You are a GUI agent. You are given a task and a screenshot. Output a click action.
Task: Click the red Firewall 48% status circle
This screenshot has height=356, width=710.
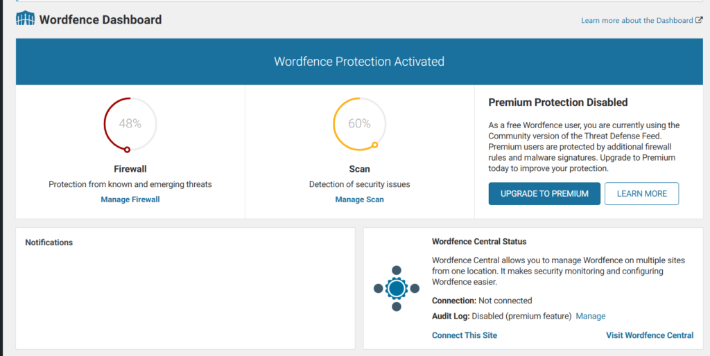point(130,124)
